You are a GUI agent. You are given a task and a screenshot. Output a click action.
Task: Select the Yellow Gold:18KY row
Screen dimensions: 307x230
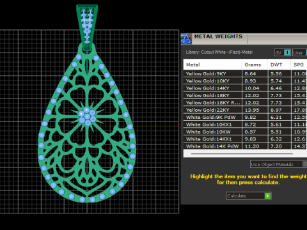tap(245, 95)
